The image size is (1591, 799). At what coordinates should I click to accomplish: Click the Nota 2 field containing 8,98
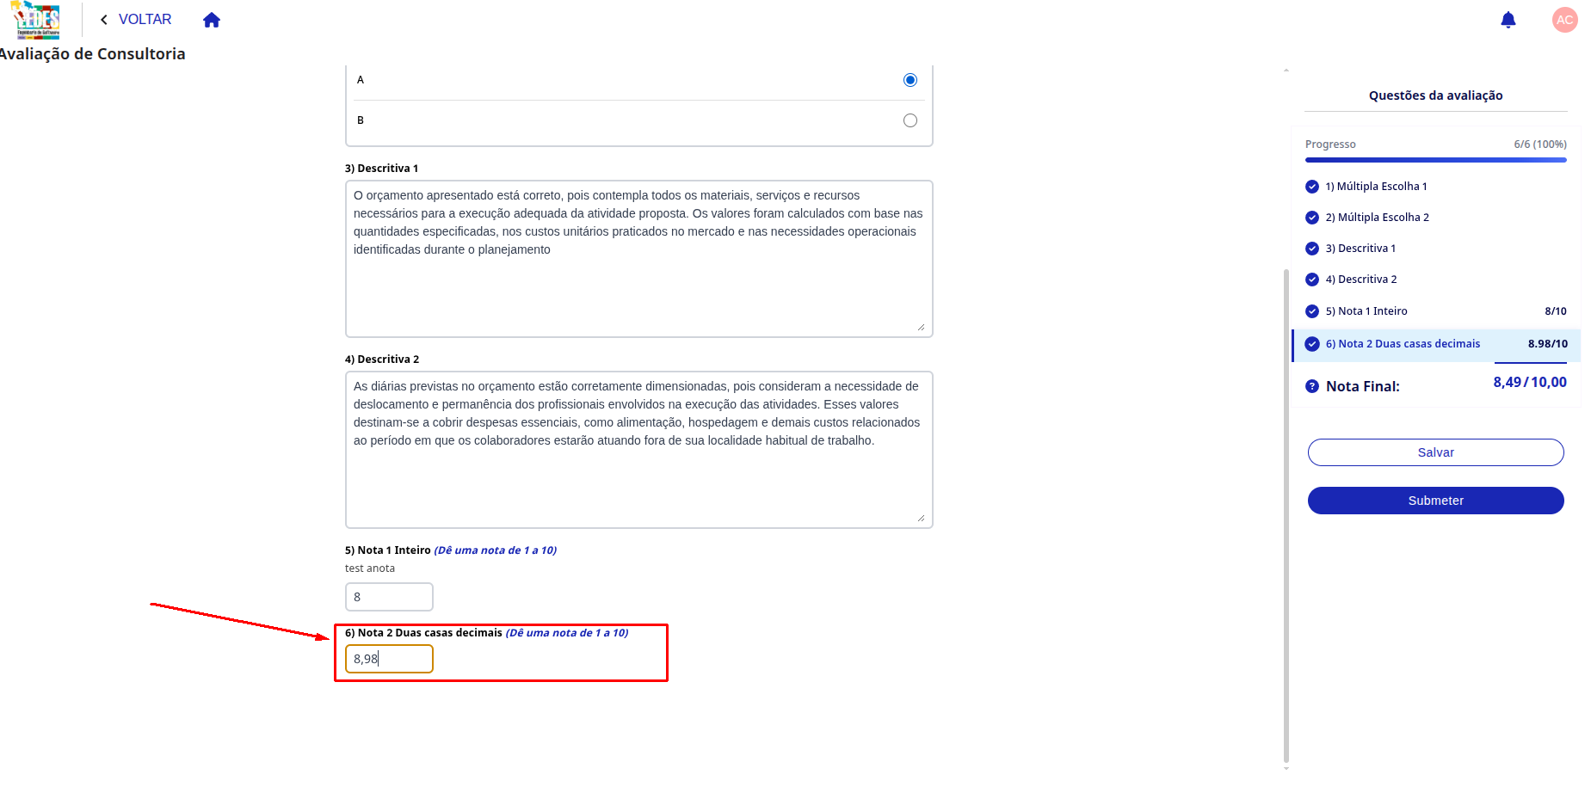coord(389,659)
